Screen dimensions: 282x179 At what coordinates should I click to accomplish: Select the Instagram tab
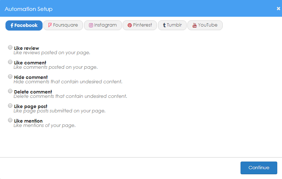(x=103, y=25)
